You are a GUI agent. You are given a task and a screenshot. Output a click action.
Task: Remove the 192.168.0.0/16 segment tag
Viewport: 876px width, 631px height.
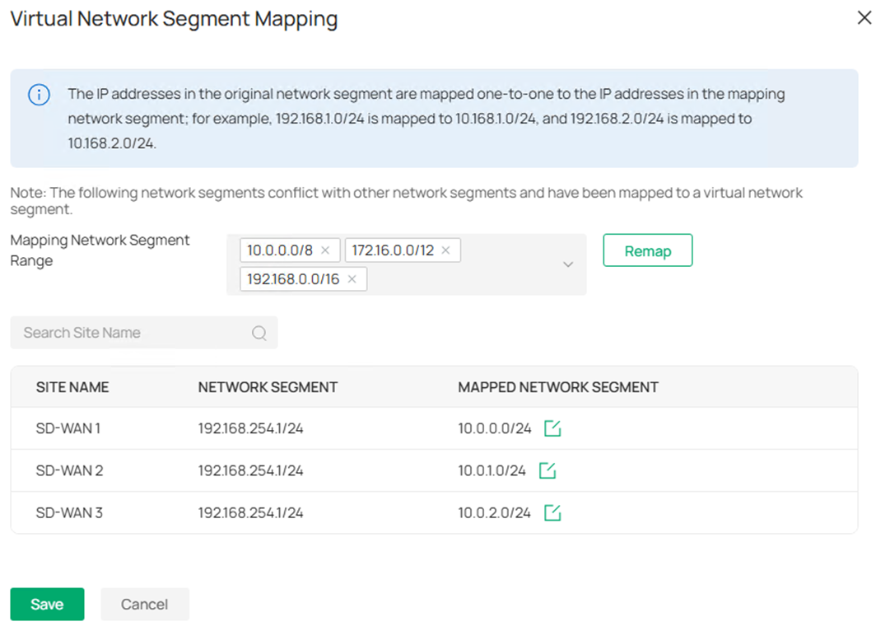pyautogui.click(x=351, y=278)
